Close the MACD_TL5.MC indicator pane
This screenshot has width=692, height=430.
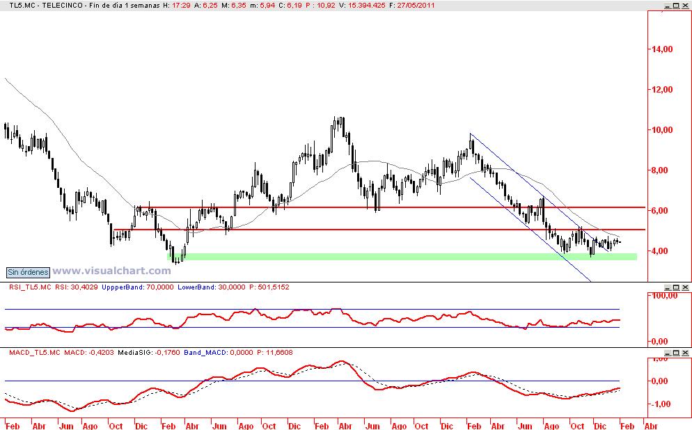685,353
